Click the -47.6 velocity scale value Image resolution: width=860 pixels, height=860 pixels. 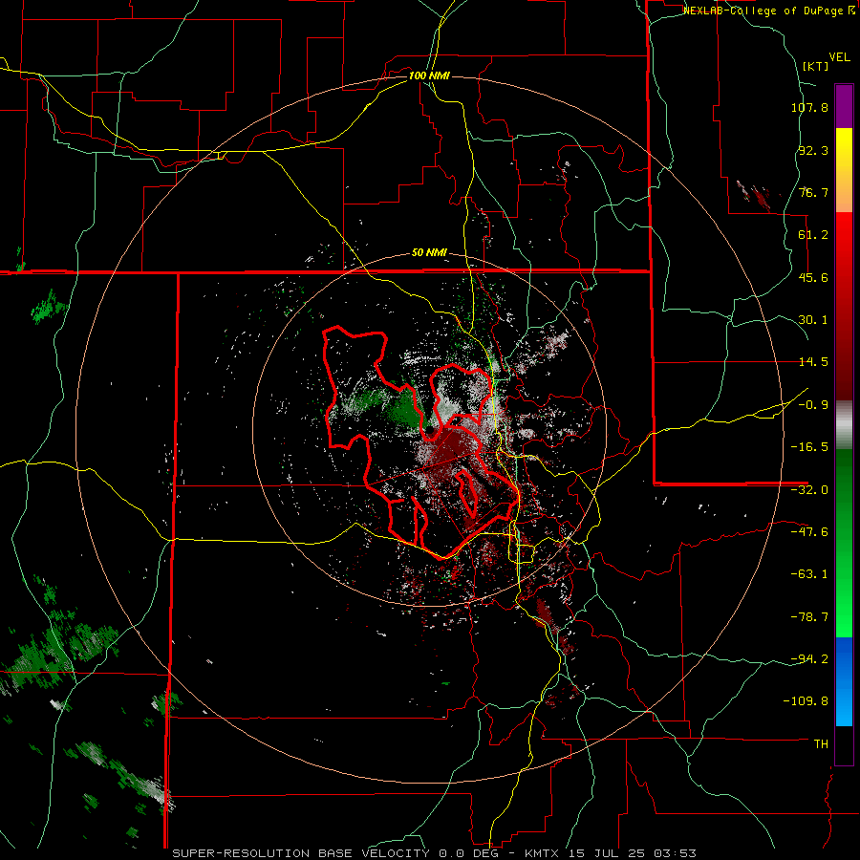coord(809,532)
